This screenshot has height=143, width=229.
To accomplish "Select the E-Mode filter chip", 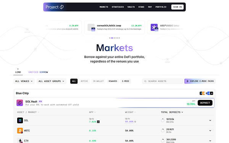I will click(x=126, y=81).
